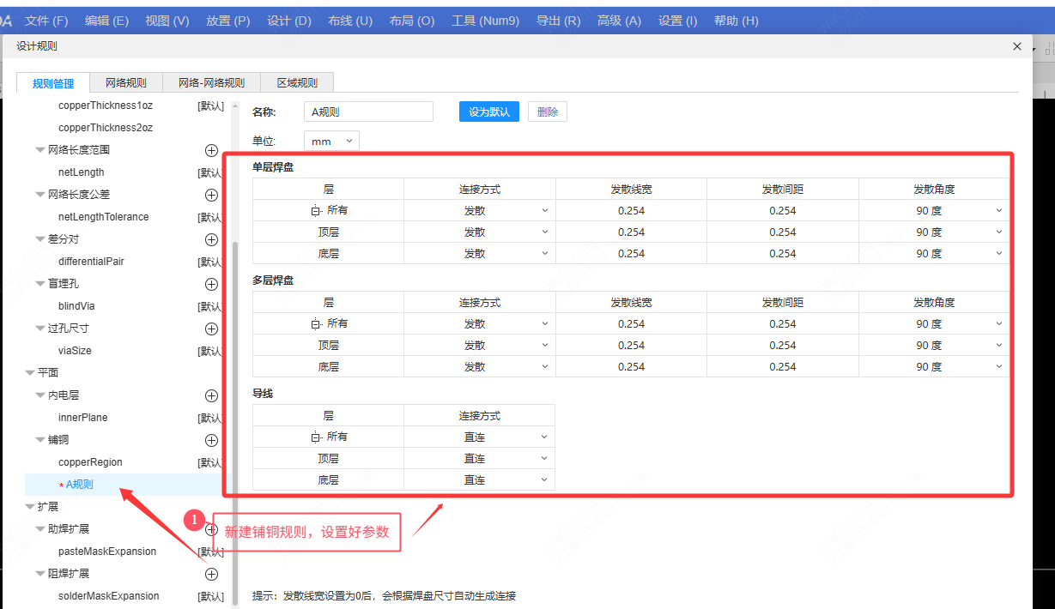Collapse the 差分对 tree section
This screenshot has height=609, width=1055.
click(x=39, y=238)
